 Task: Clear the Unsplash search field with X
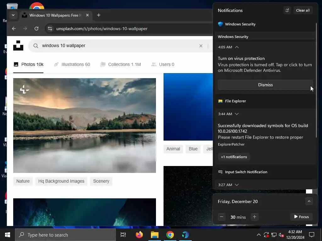[x=201, y=46]
